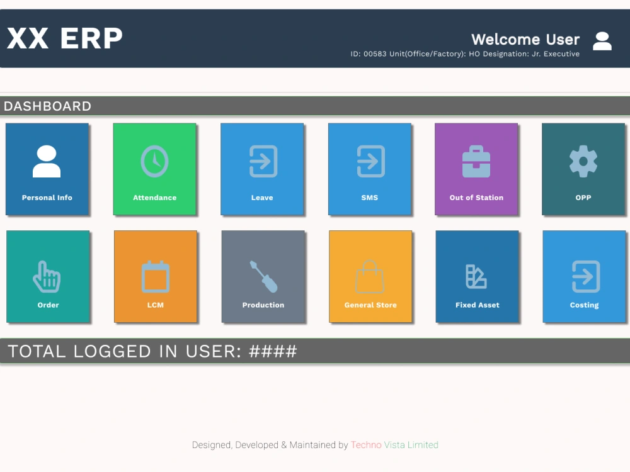This screenshot has height=472, width=630.
Task: Open the Production screwdriver icon
Action: [x=263, y=276]
